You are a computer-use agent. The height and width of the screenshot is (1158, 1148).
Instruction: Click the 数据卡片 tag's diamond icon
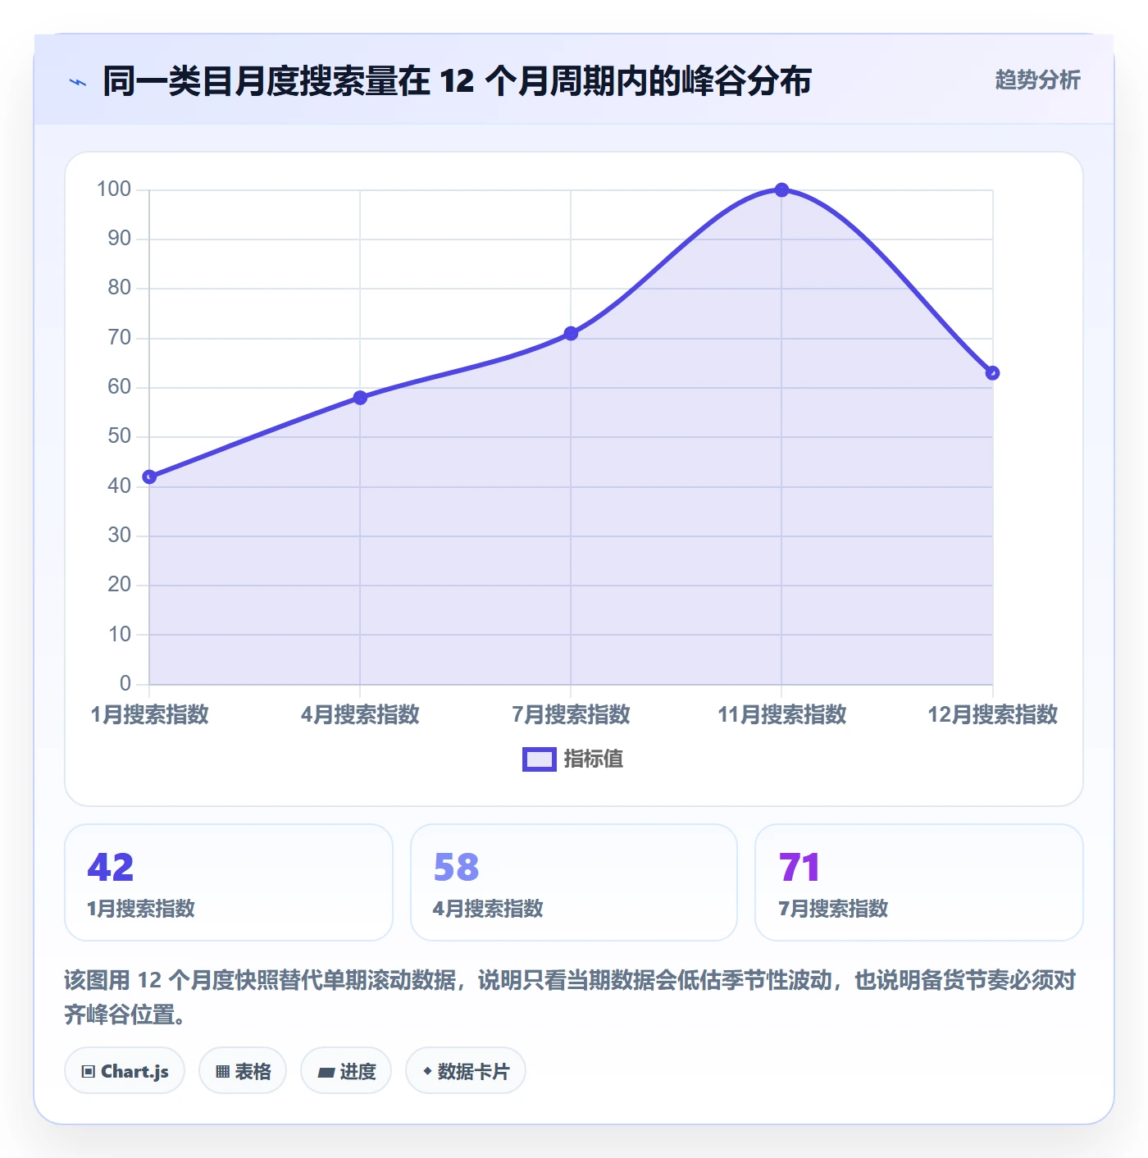tap(427, 1071)
